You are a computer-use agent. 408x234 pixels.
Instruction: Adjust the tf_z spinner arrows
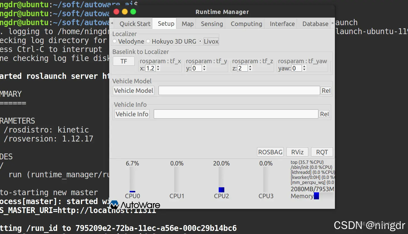250,68
